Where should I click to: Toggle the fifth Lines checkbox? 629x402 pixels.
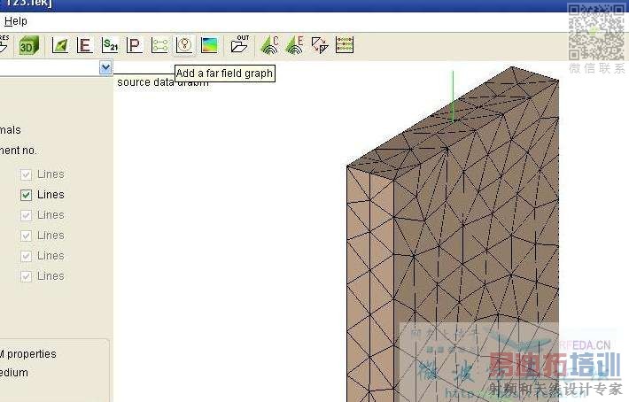coord(26,256)
